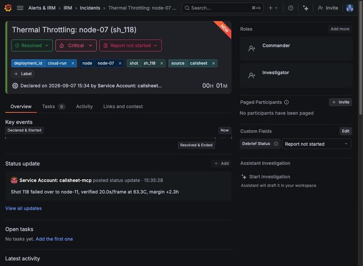This screenshot has height=266, width=363.
Task: Invite users via the header Invite button
Action: click(328, 8)
